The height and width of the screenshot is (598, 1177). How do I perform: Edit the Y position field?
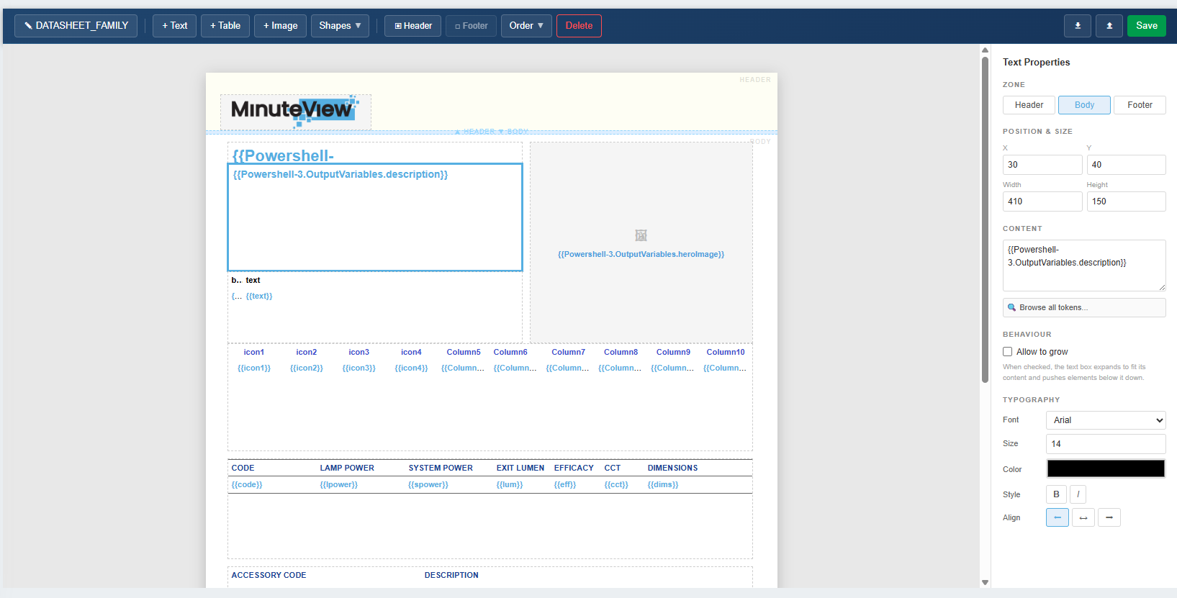point(1126,165)
